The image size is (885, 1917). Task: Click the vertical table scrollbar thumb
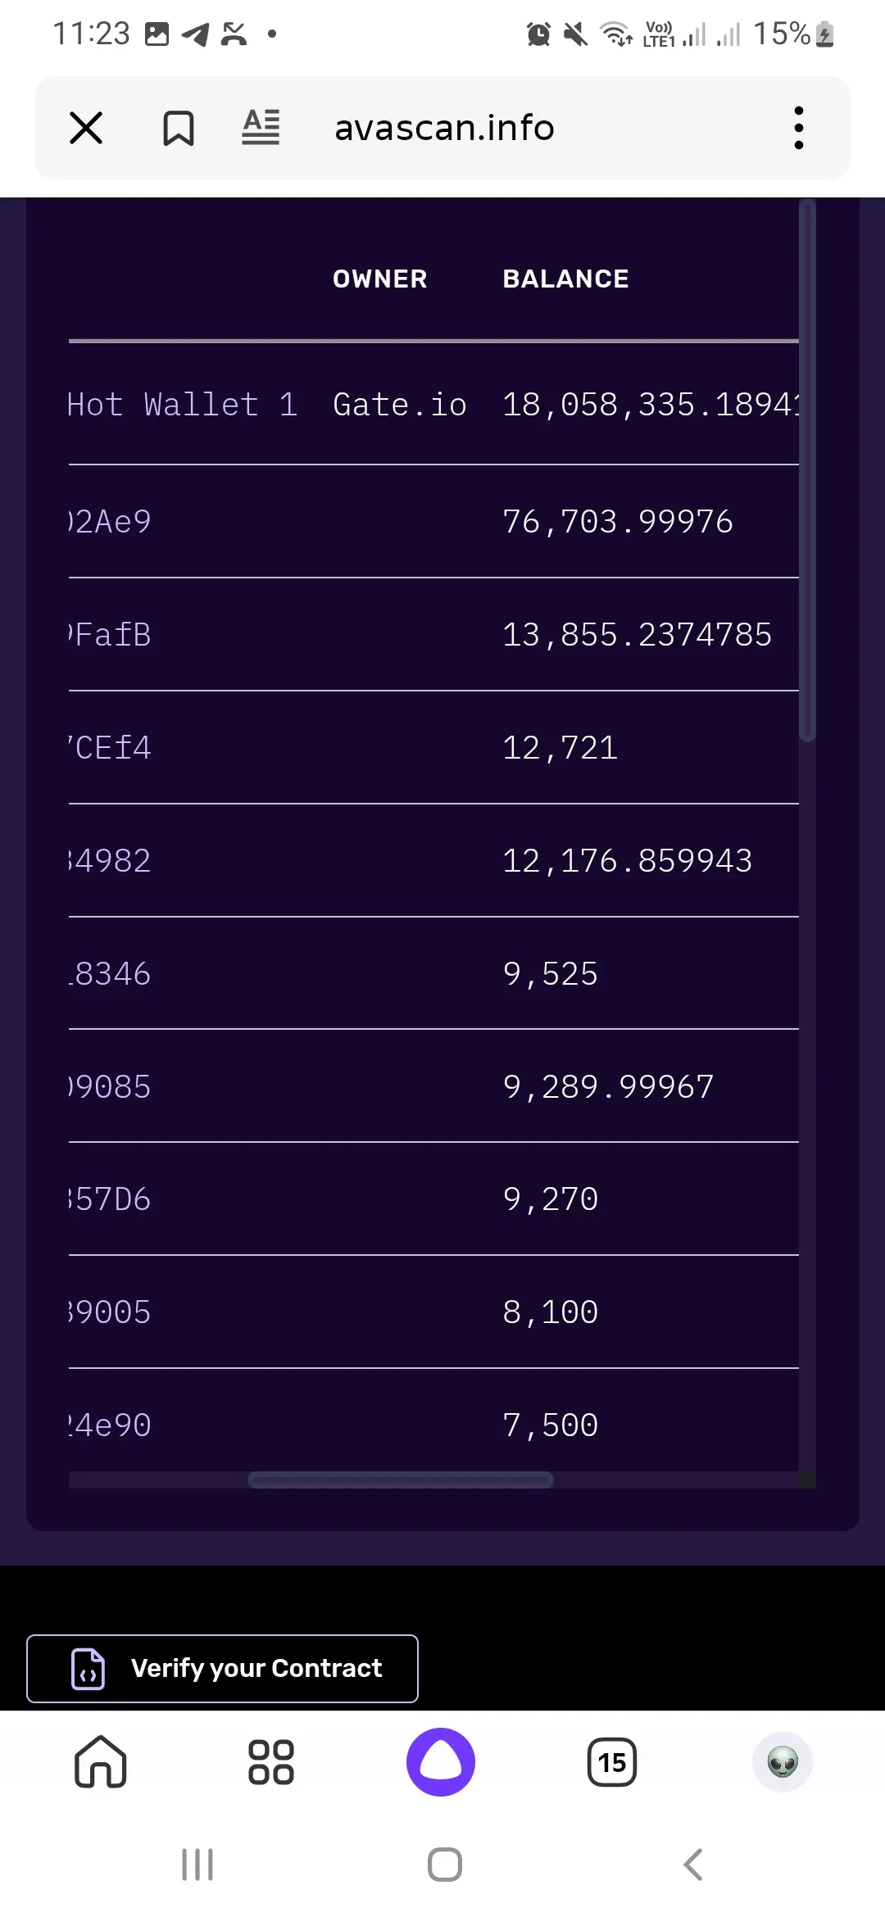(x=807, y=471)
